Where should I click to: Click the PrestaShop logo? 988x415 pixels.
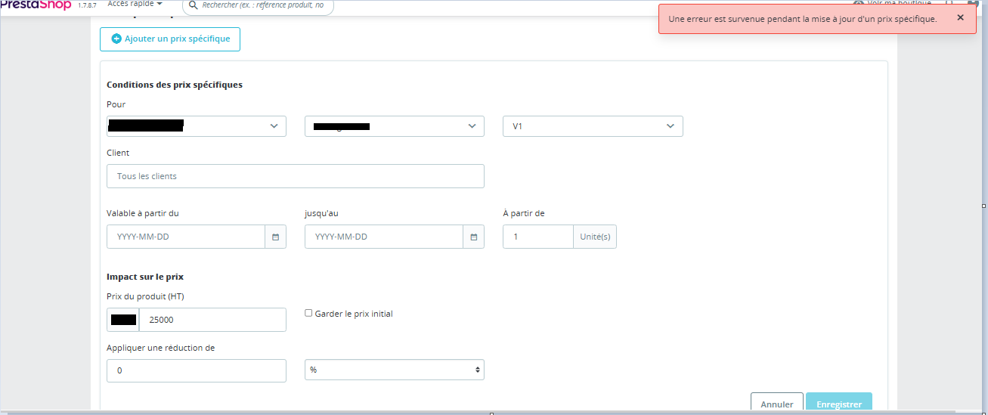point(36,5)
